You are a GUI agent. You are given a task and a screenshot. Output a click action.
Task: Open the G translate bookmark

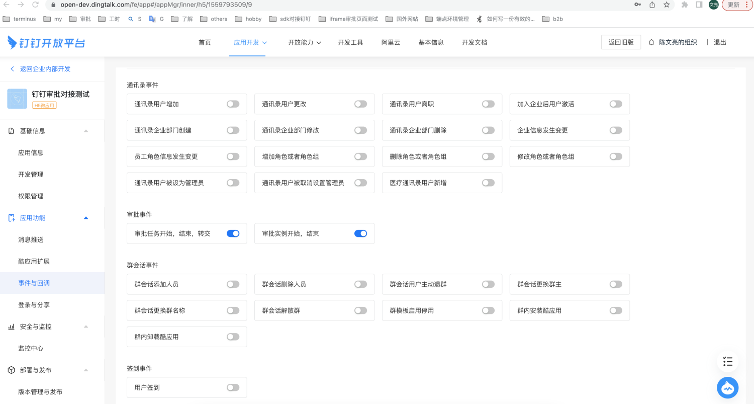point(156,19)
